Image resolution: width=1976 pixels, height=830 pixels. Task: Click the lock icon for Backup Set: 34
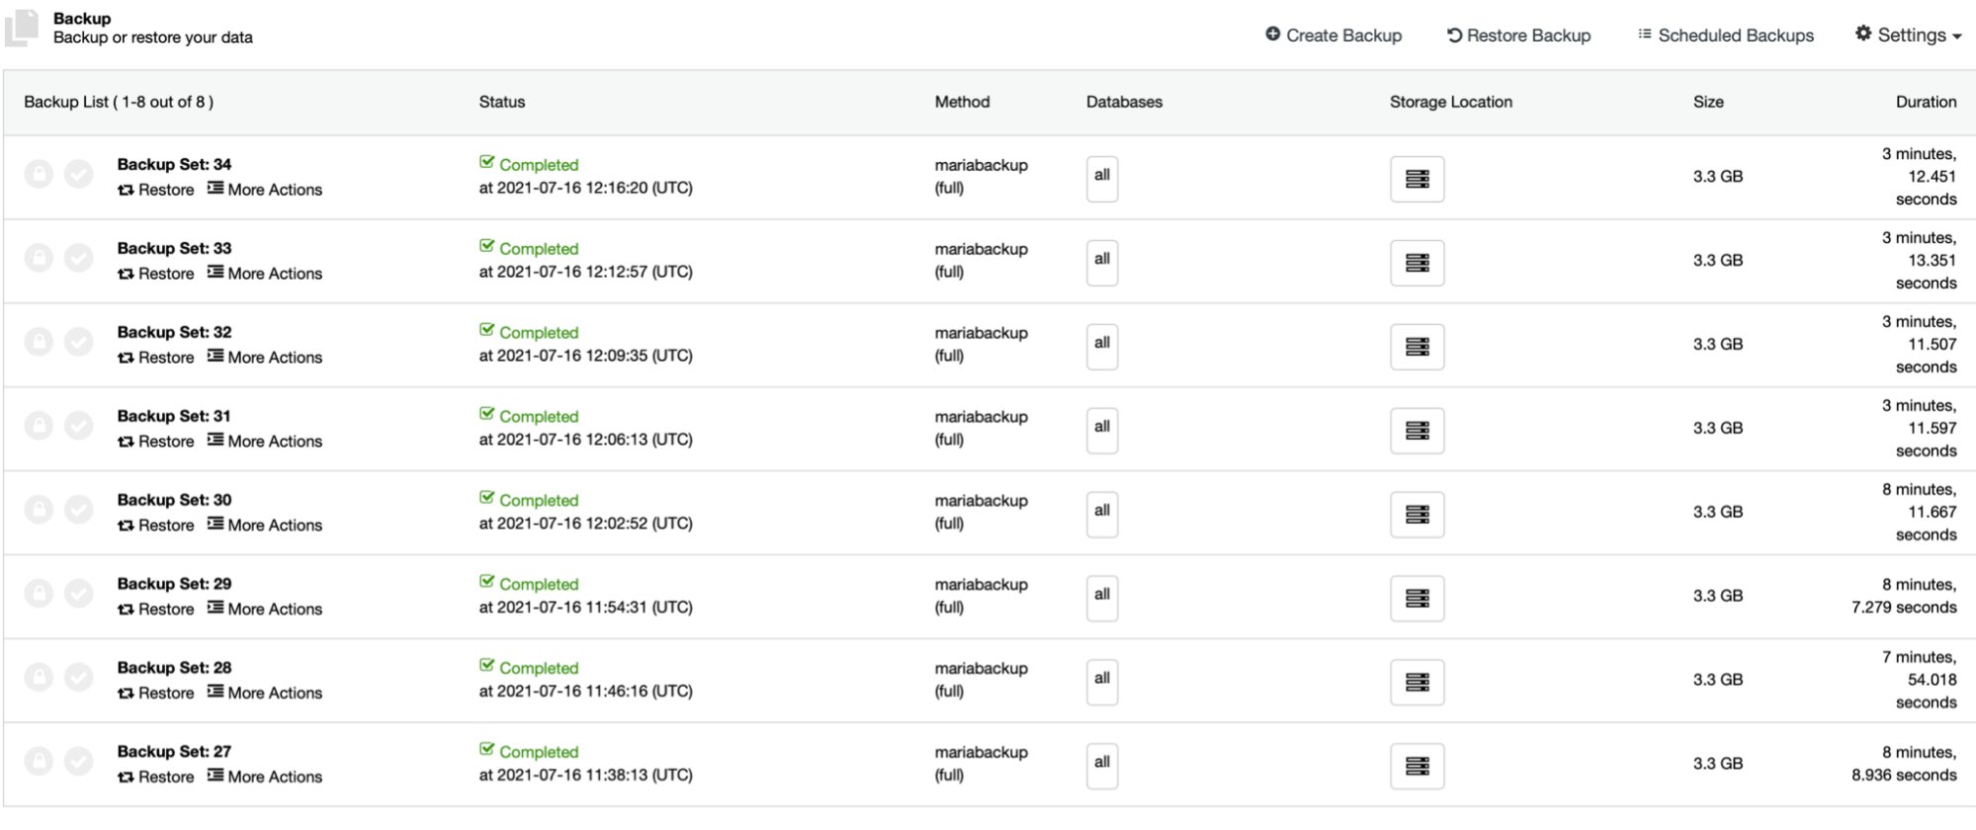[39, 175]
